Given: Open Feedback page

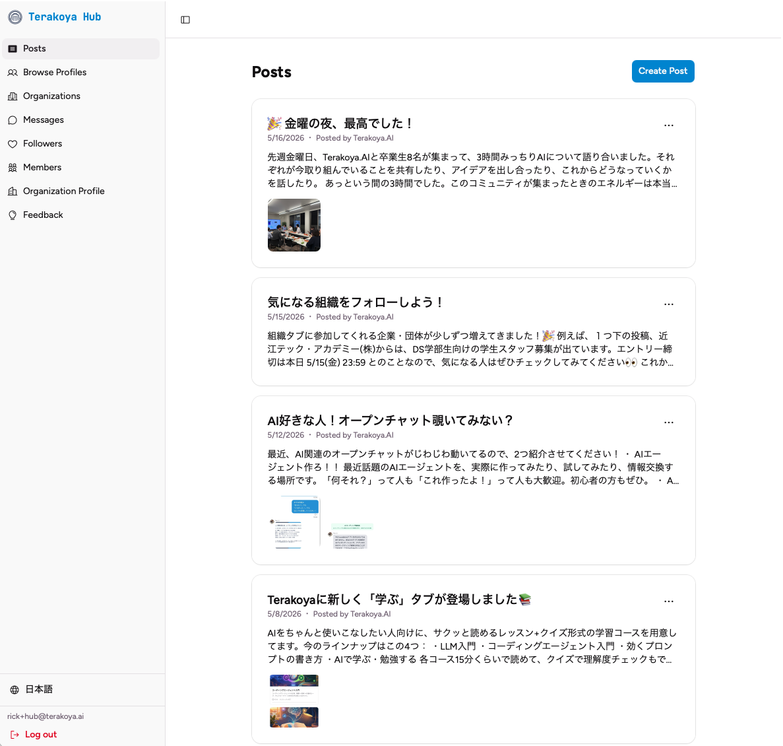Looking at the screenshot, I should tap(81, 215).
